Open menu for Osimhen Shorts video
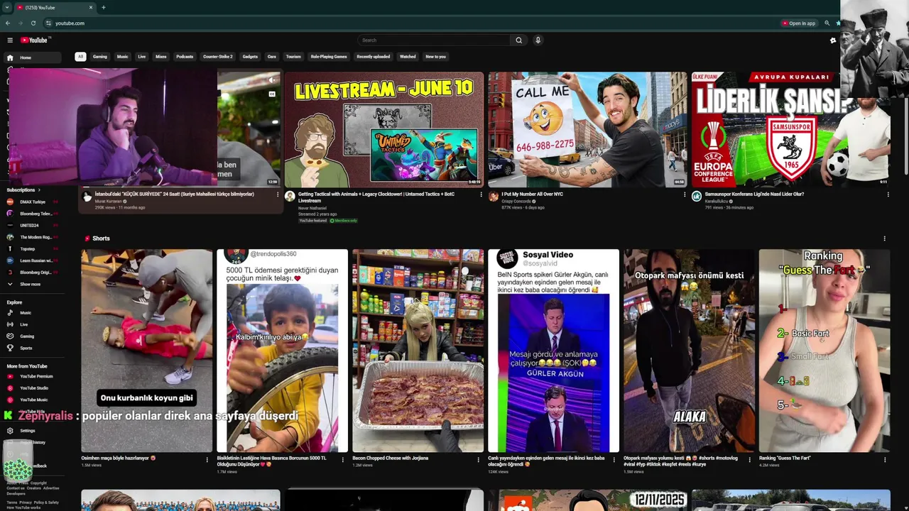Screen dimensions: 909x511 tap(207, 460)
